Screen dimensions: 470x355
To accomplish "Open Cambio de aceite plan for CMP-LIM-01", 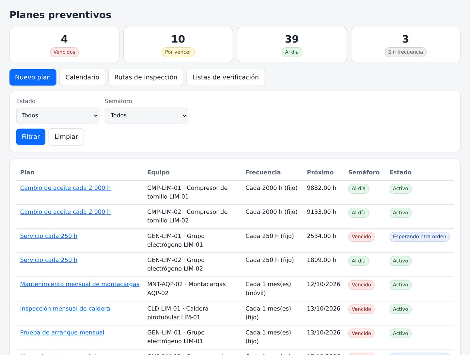I will tap(65, 188).
